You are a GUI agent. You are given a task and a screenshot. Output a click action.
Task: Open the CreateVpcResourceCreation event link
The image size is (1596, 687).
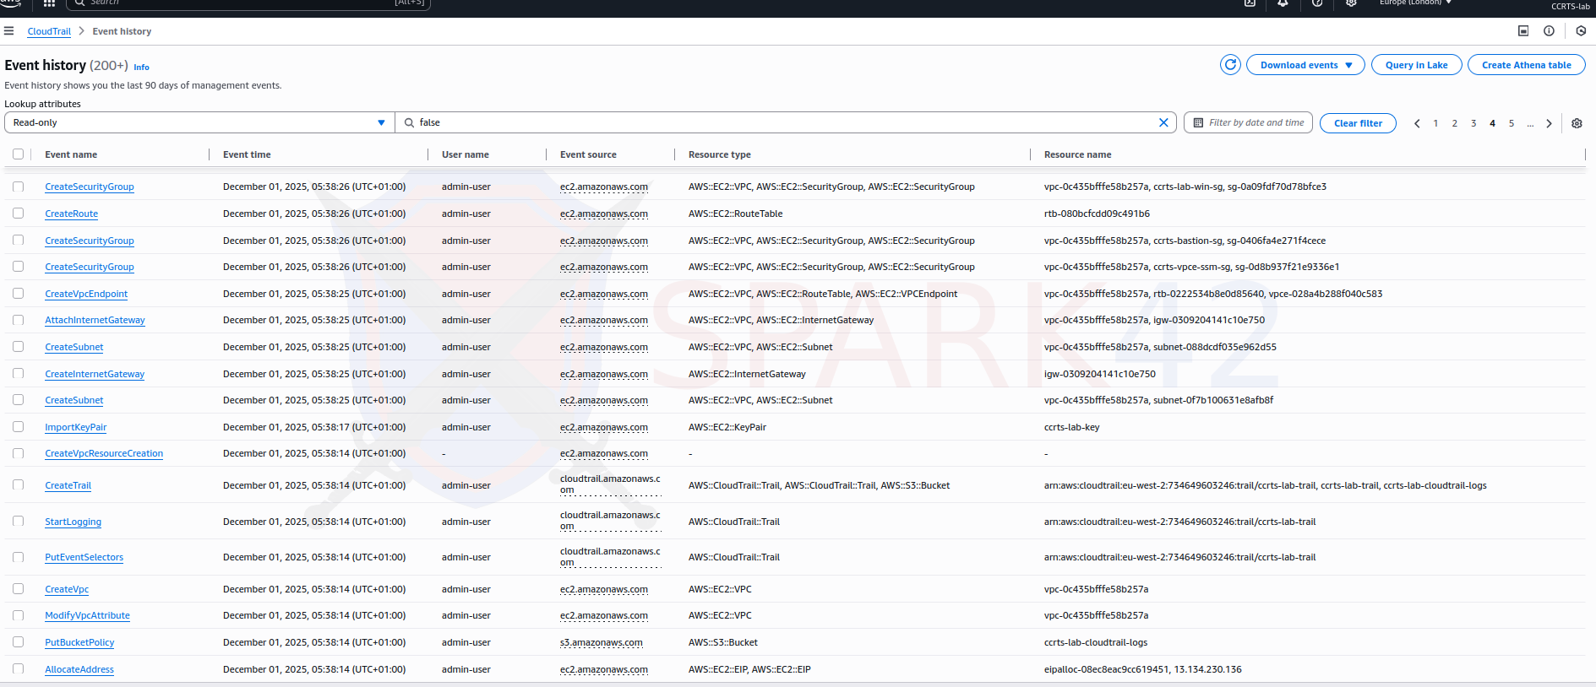104,453
